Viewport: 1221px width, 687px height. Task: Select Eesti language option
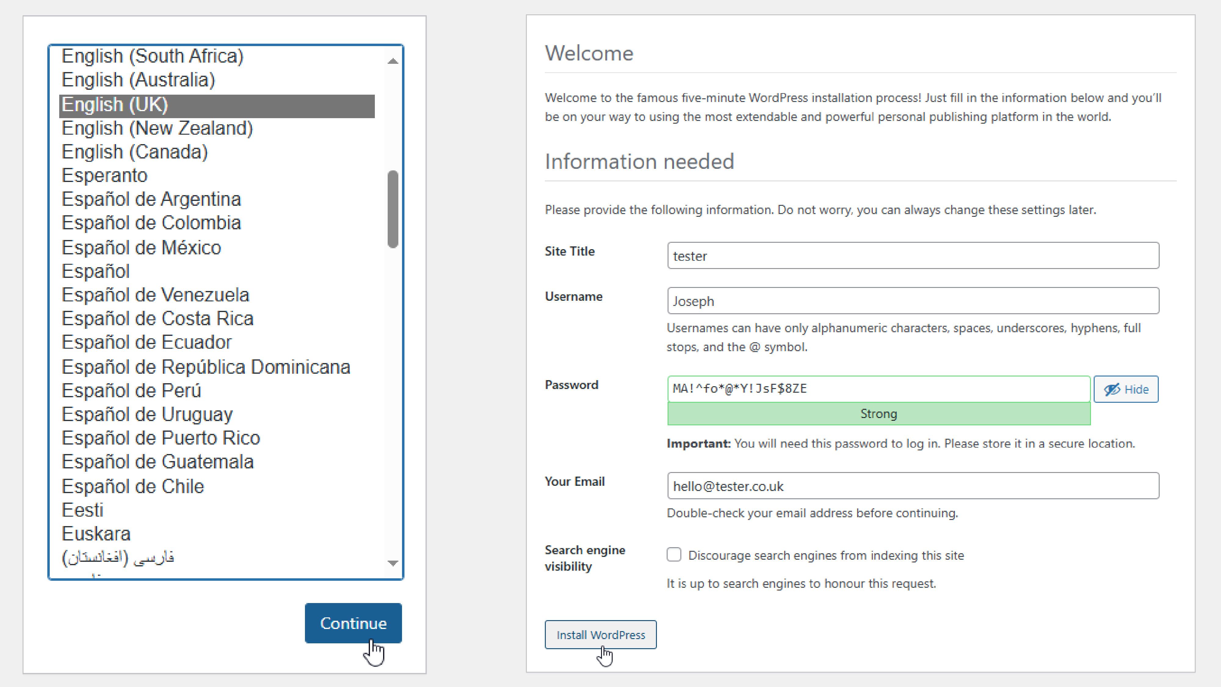tap(217, 511)
